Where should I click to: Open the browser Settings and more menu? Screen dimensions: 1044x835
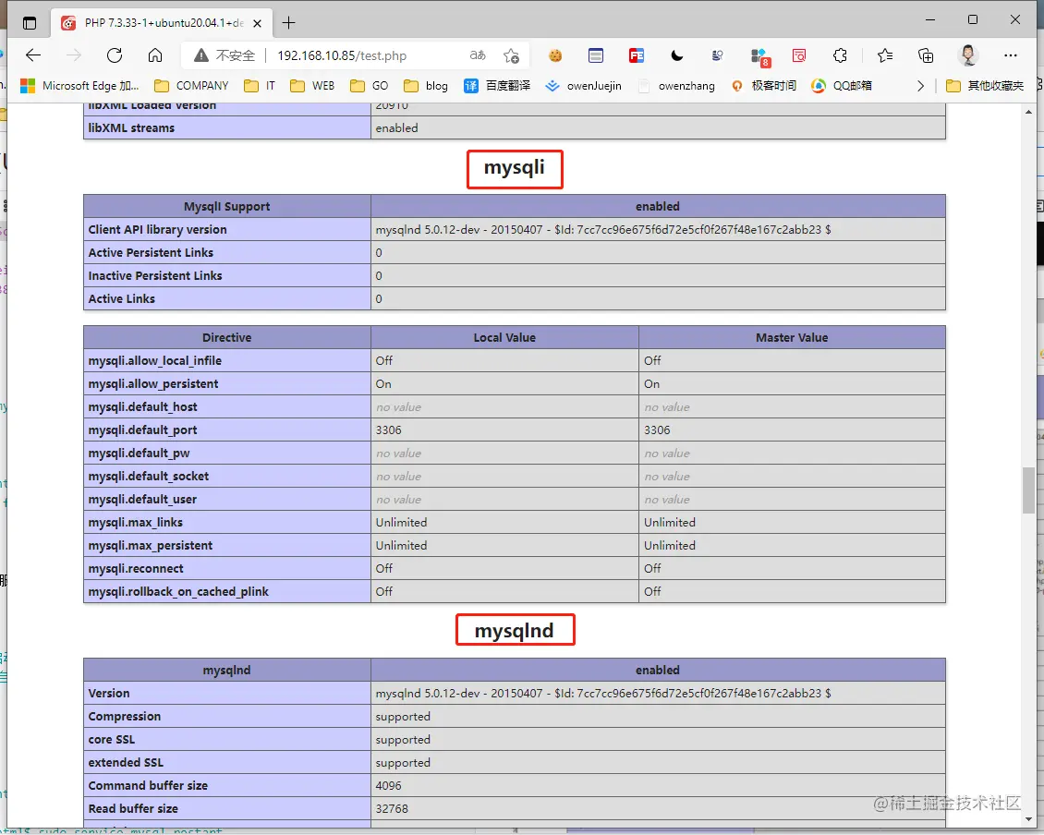pyautogui.click(x=1011, y=55)
